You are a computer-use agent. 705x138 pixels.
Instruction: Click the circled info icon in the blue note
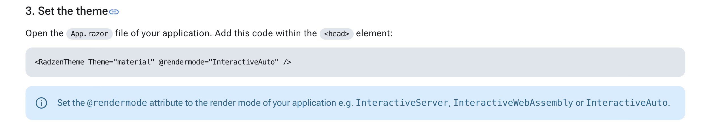coord(41,103)
